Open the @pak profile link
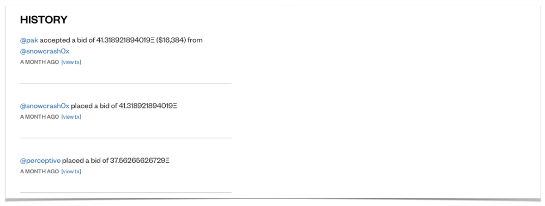This screenshot has width=545, height=206. pyautogui.click(x=29, y=40)
